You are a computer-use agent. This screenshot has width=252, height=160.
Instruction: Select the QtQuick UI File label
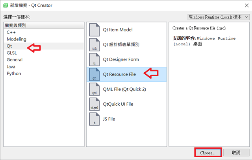[x=118, y=104]
